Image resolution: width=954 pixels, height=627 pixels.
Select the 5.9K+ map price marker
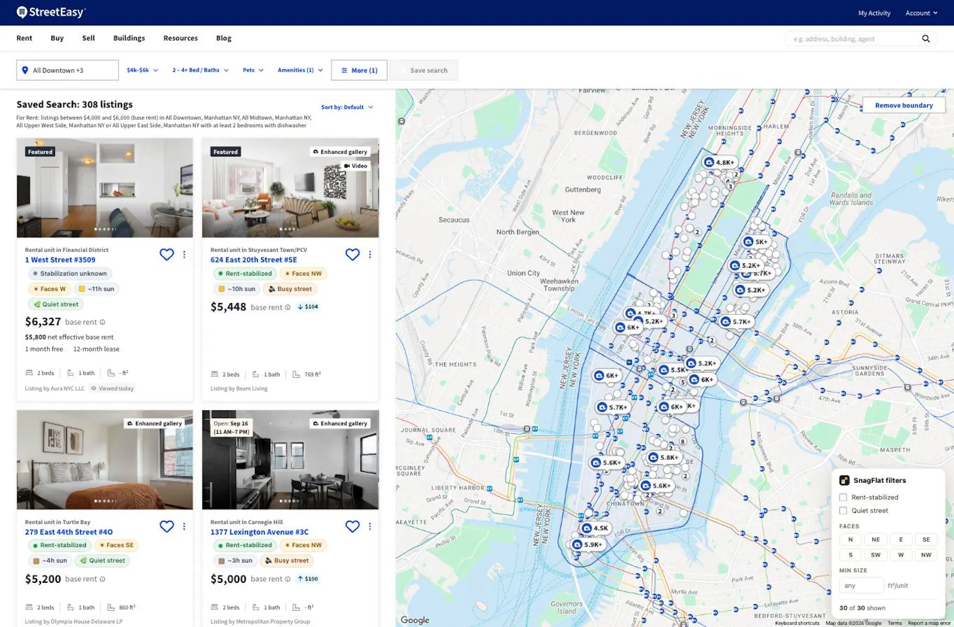[587, 545]
